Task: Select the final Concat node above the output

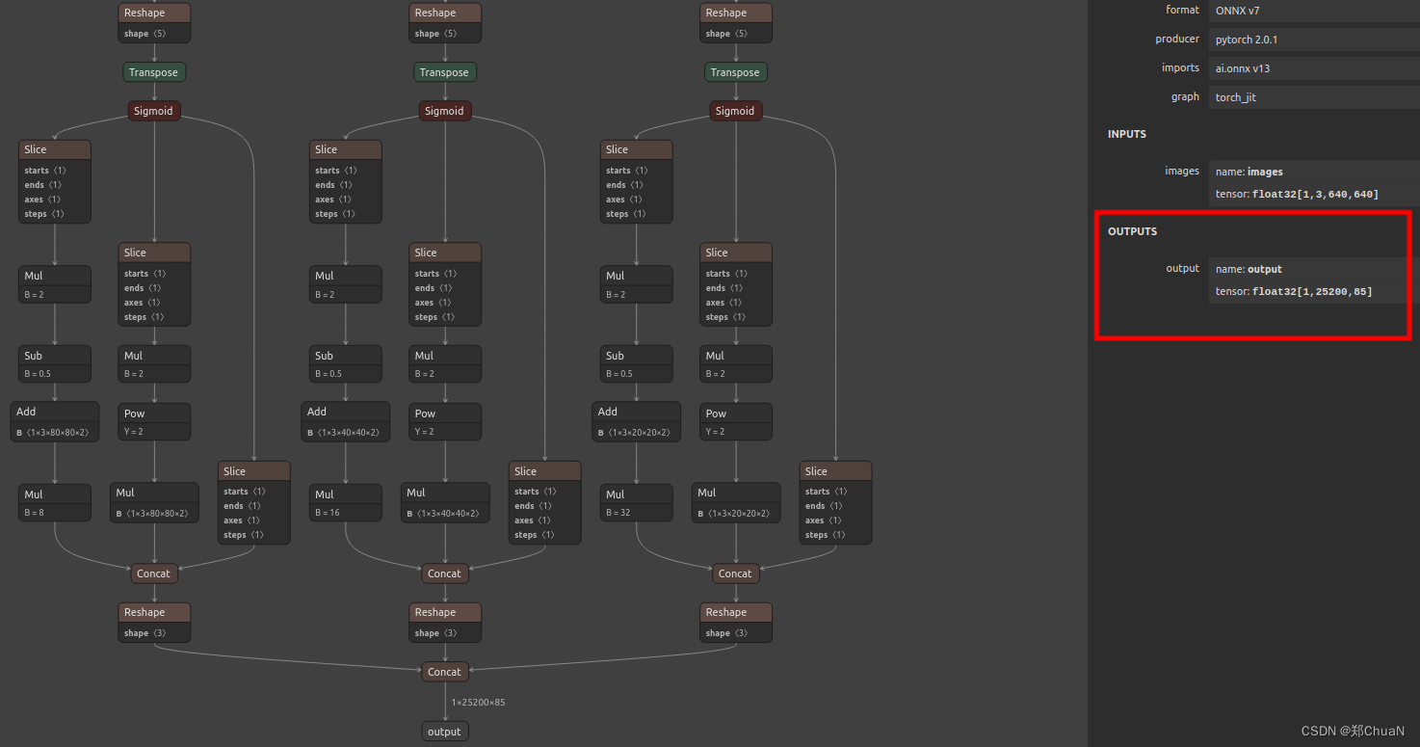Action: tap(444, 672)
